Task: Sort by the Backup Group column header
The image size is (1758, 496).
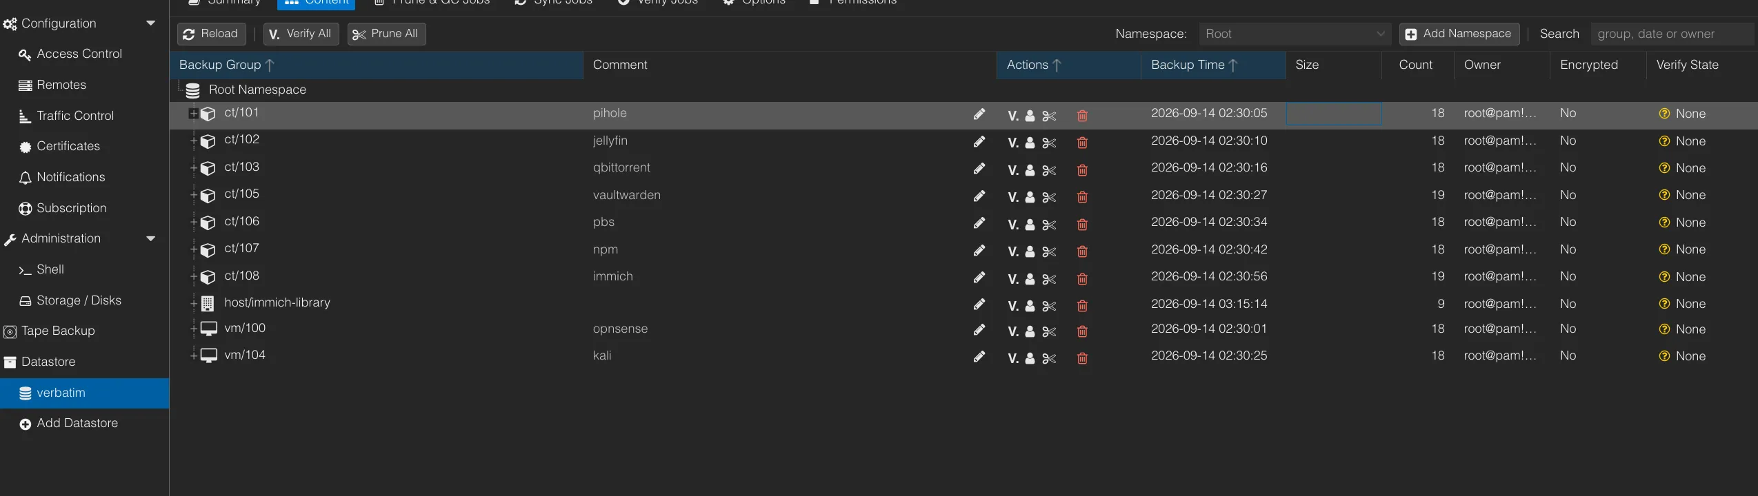Action: 376,65
